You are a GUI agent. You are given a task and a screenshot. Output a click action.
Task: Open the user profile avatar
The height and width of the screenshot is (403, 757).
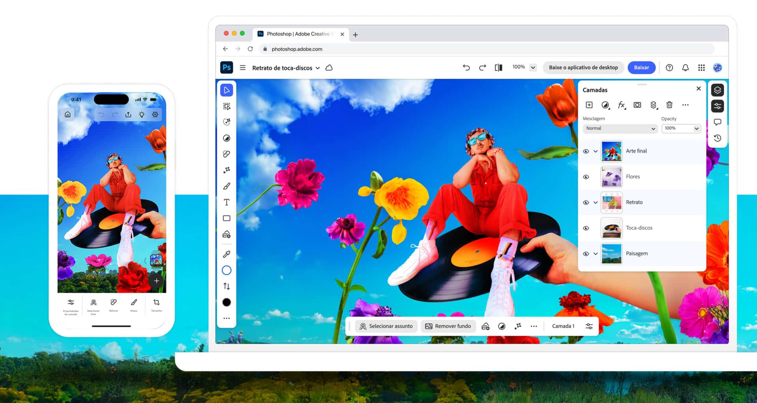point(717,68)
